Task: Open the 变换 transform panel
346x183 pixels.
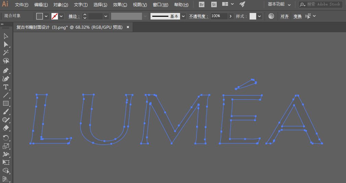Action: click(x=297, y=16)
